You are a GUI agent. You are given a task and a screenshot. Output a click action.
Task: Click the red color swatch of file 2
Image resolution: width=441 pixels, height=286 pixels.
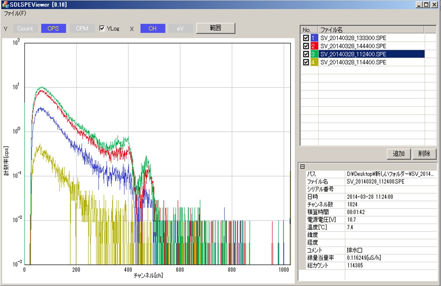(313, 46)
